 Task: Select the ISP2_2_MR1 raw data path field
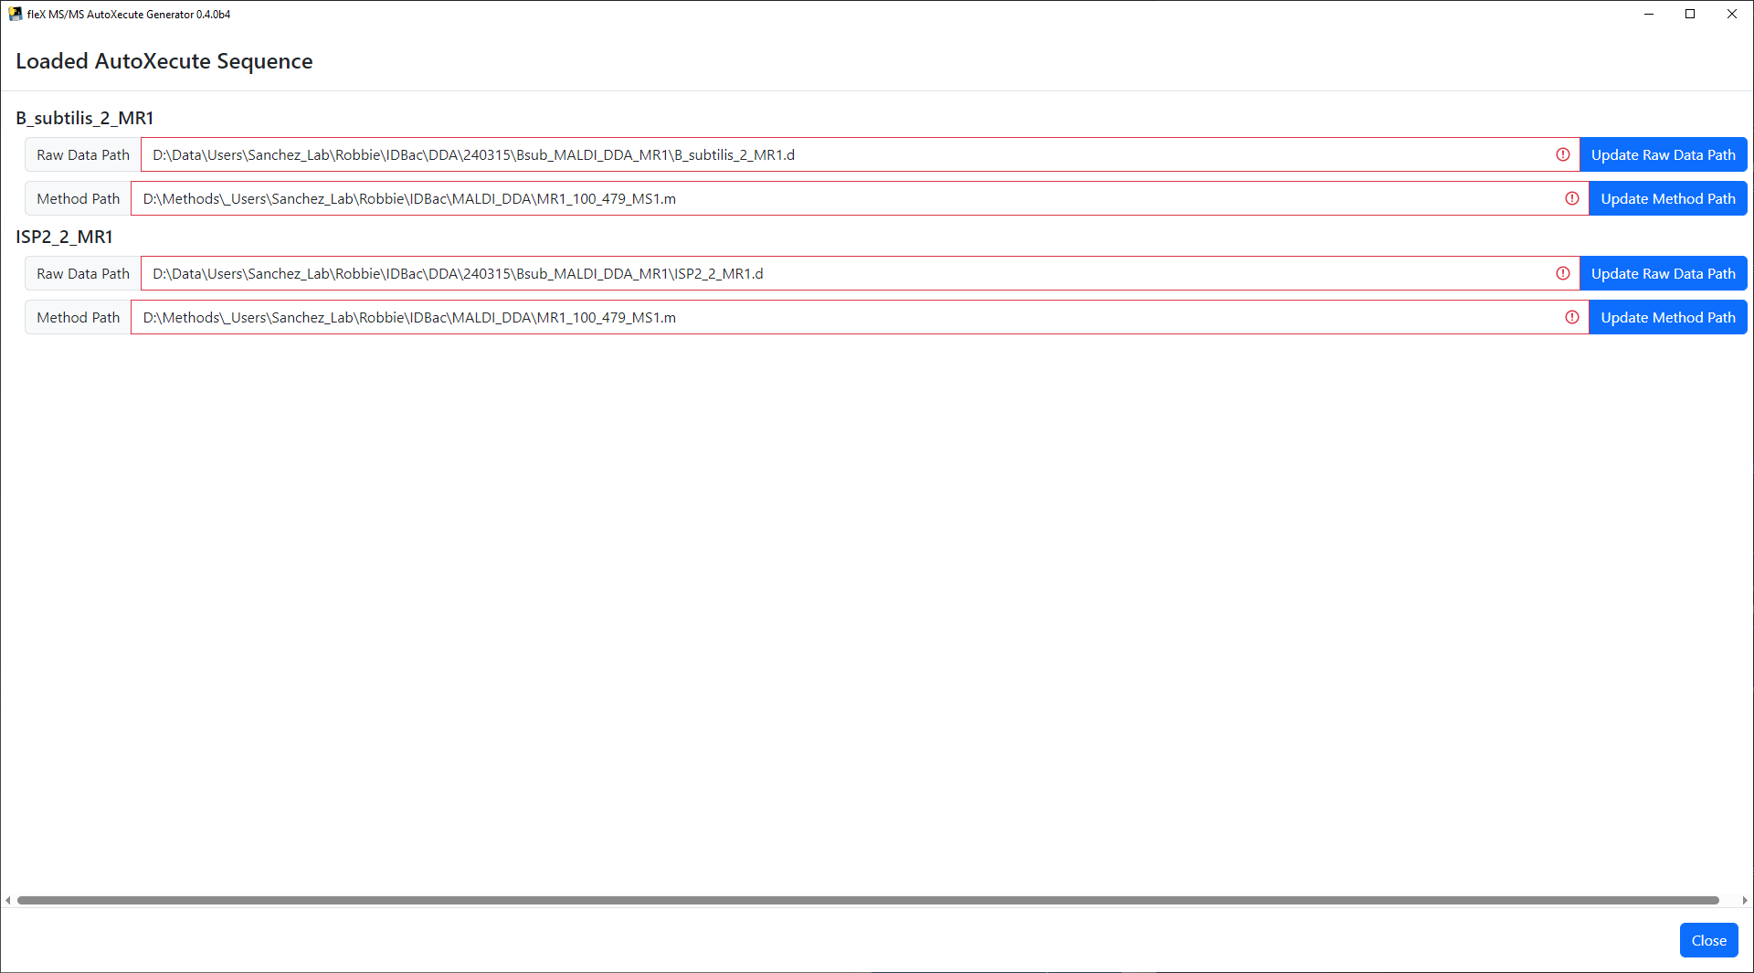coord(822,273)
